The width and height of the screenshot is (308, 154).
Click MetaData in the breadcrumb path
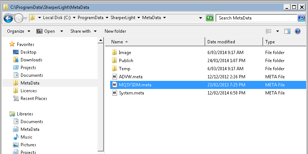(x=151, y=18)
